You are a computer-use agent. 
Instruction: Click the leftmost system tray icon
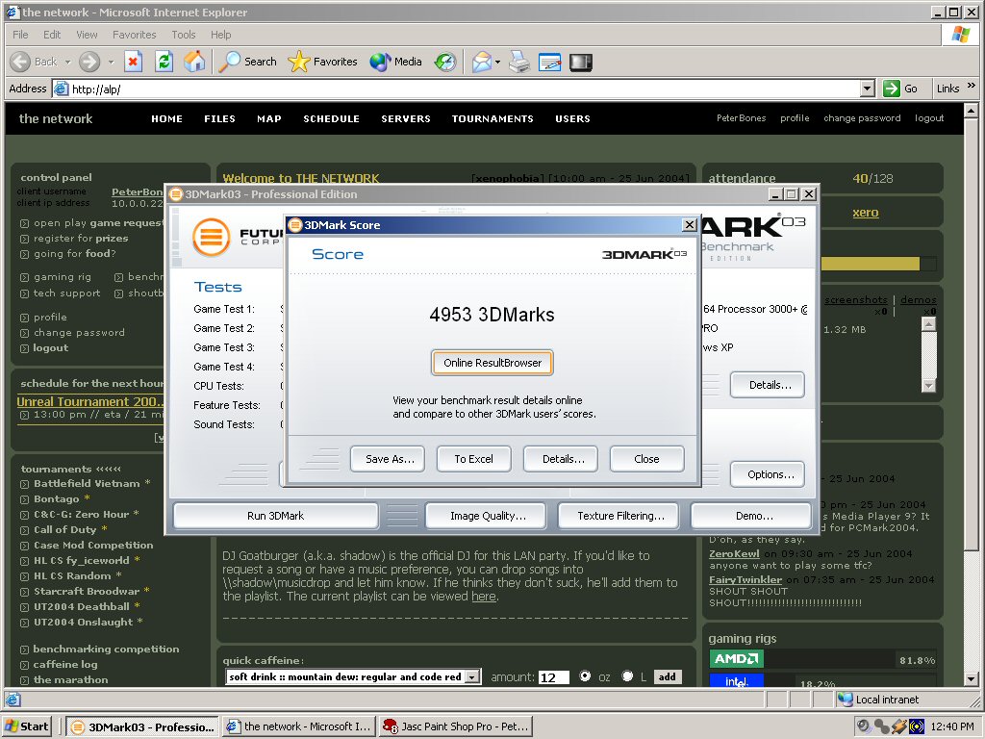865,726
